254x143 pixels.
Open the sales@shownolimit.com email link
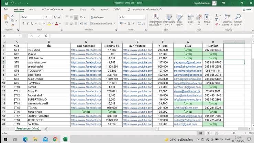[188, 67]
